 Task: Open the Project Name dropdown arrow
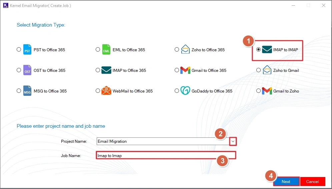[233, 141]
